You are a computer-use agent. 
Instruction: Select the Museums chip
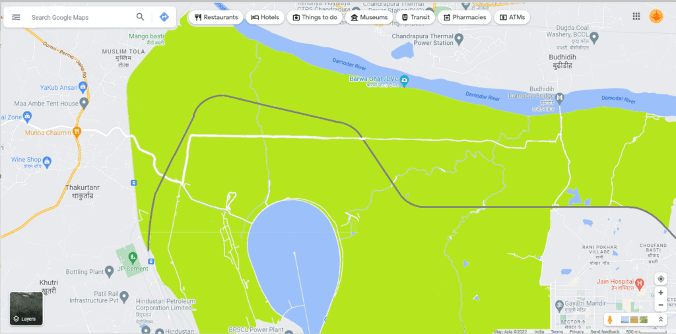369,17
